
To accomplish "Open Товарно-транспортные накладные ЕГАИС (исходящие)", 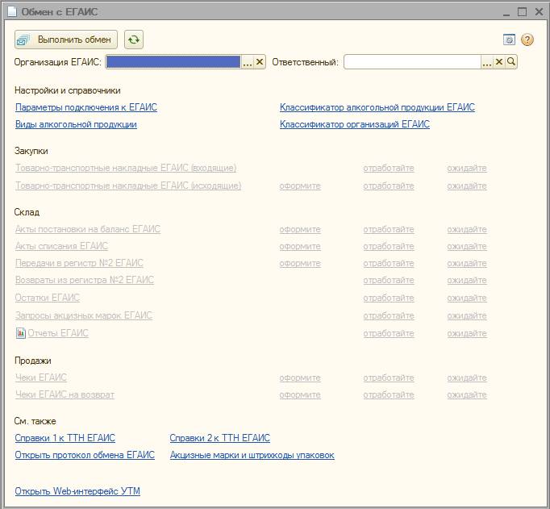I will pos(128,186).
